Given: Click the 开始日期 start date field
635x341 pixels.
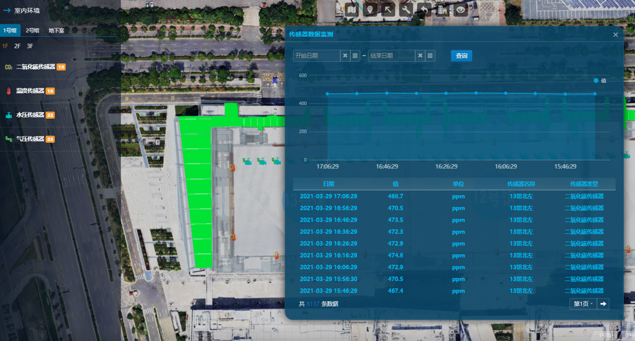Looking at the screenshot, I should [316, 56].
